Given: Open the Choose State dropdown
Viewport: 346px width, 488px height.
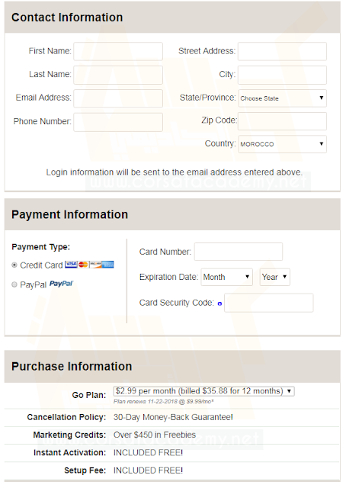Looking at the screenshot, I should (x=283, y=98).
